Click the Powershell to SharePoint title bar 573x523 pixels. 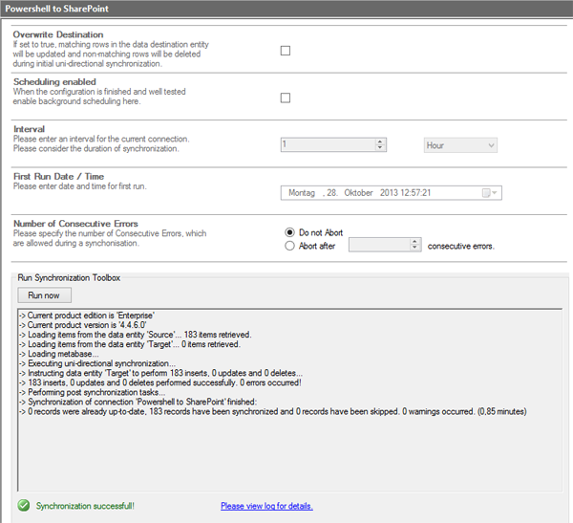click(x=286, y=9)
